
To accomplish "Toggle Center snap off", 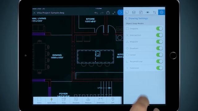I will pyautogui.click(x=160, y=55).
